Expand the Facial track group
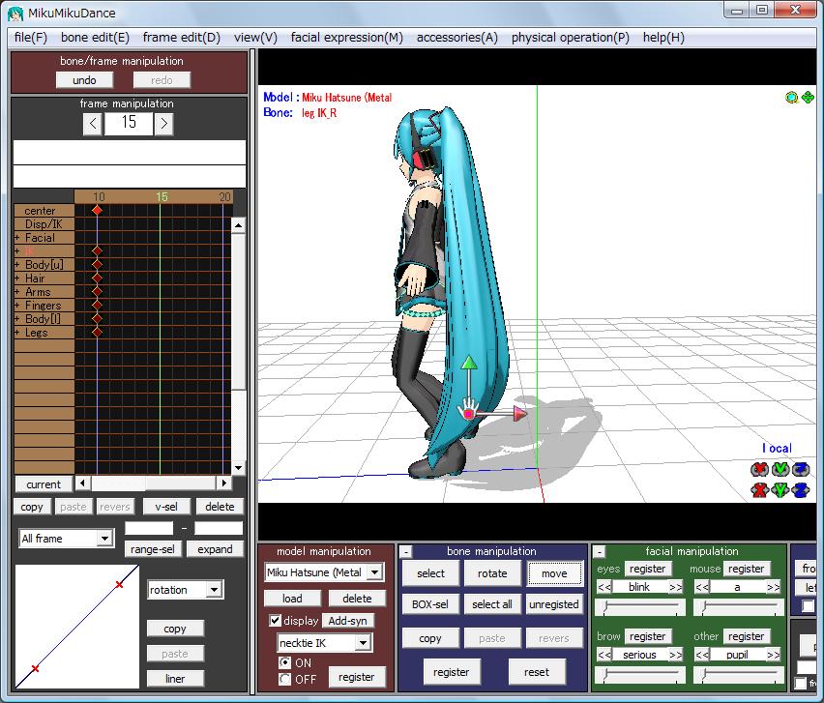This screenshot has height=703, width=824. point(17,238)
